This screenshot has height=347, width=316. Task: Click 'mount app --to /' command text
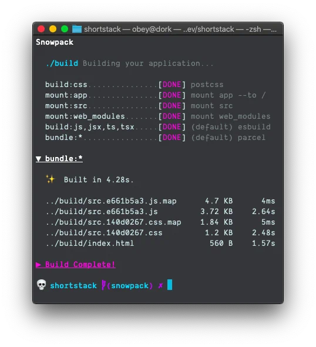click(228, 95)
